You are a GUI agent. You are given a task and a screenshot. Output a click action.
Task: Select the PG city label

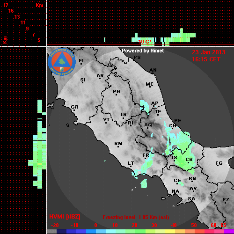pyautogui.click(x=117, y=91)
